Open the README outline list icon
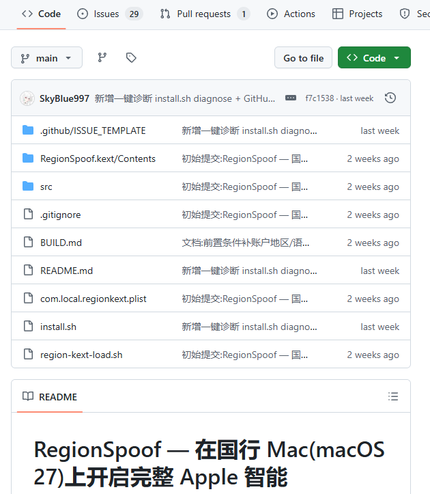Screen dimensions: 430x494 click(x=393, y=396)
